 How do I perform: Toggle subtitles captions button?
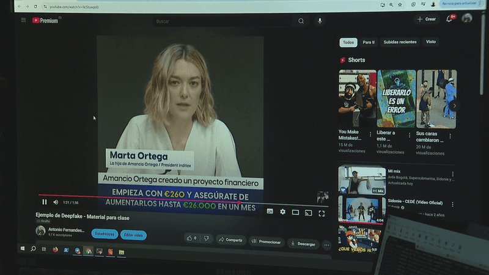click(x=270, y=211)
